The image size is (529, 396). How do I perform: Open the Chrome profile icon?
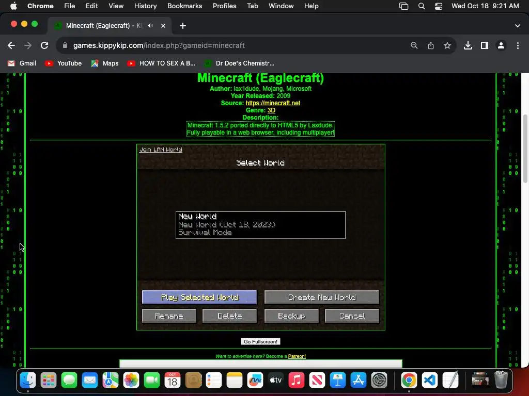pyautogui.click(x=501, y=45)
